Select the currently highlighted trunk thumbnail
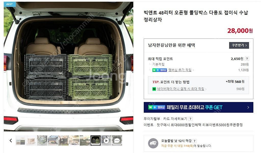This screenshot has height=153, width=261. coord(96,141)
